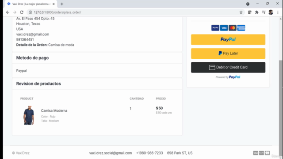Pay with the yellow PayPal button
283x159 pixels.
[228, 40]
